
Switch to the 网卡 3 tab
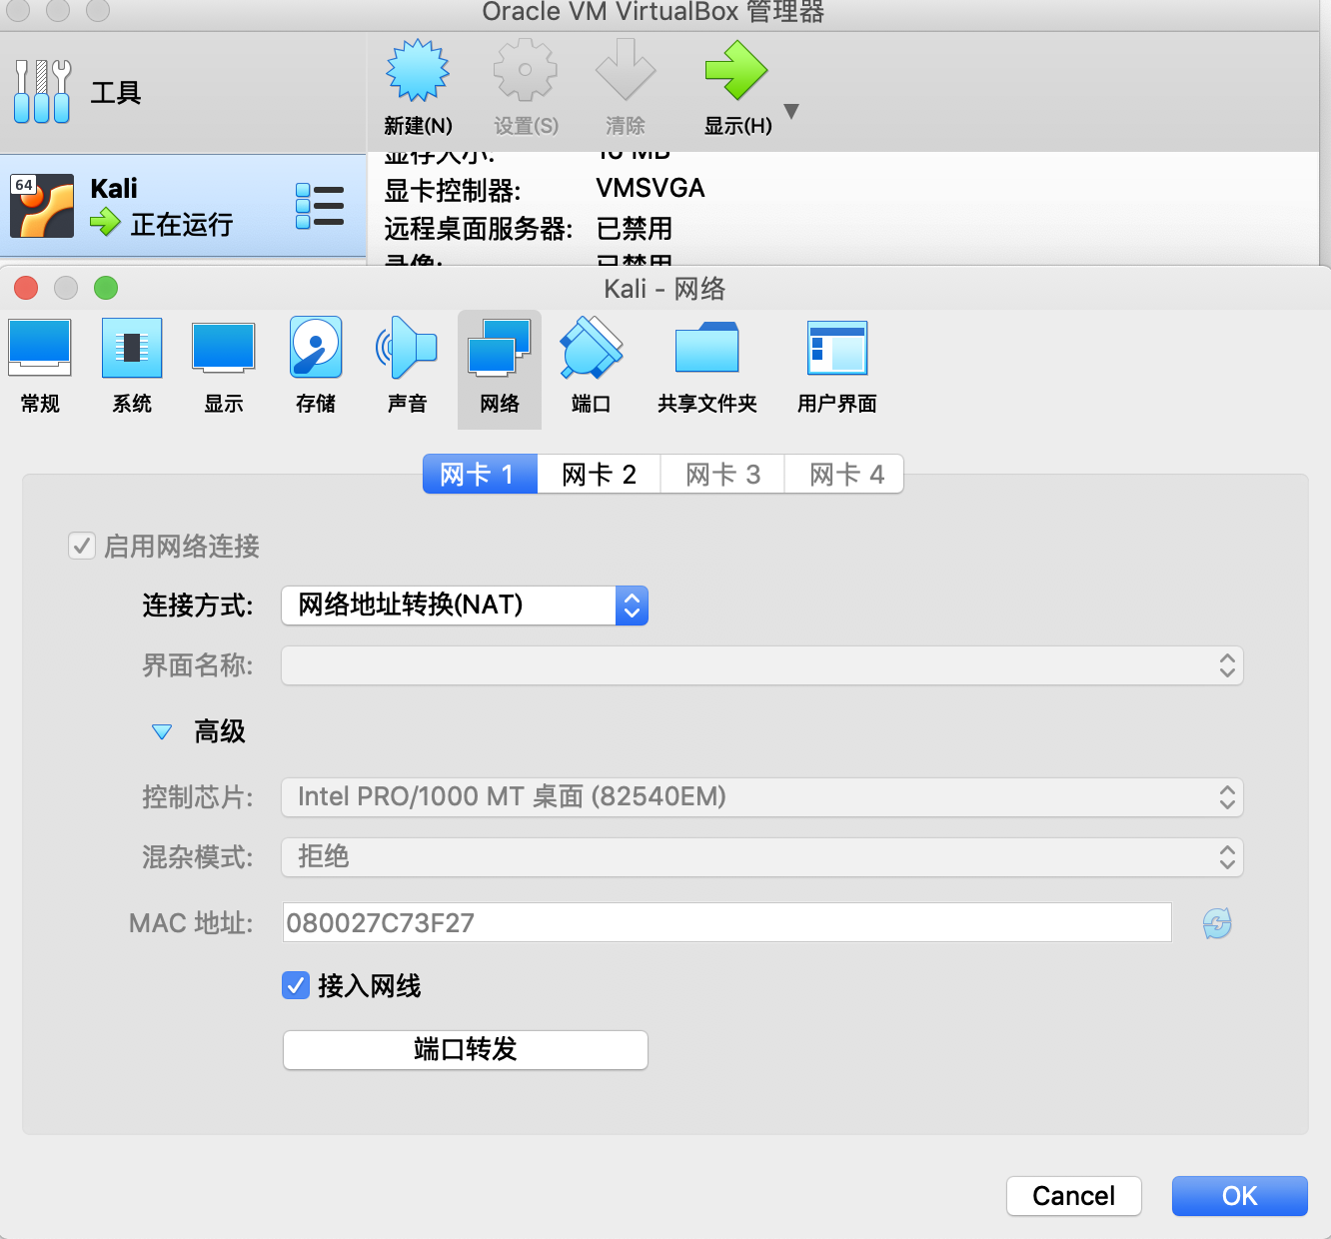point(721,474)
